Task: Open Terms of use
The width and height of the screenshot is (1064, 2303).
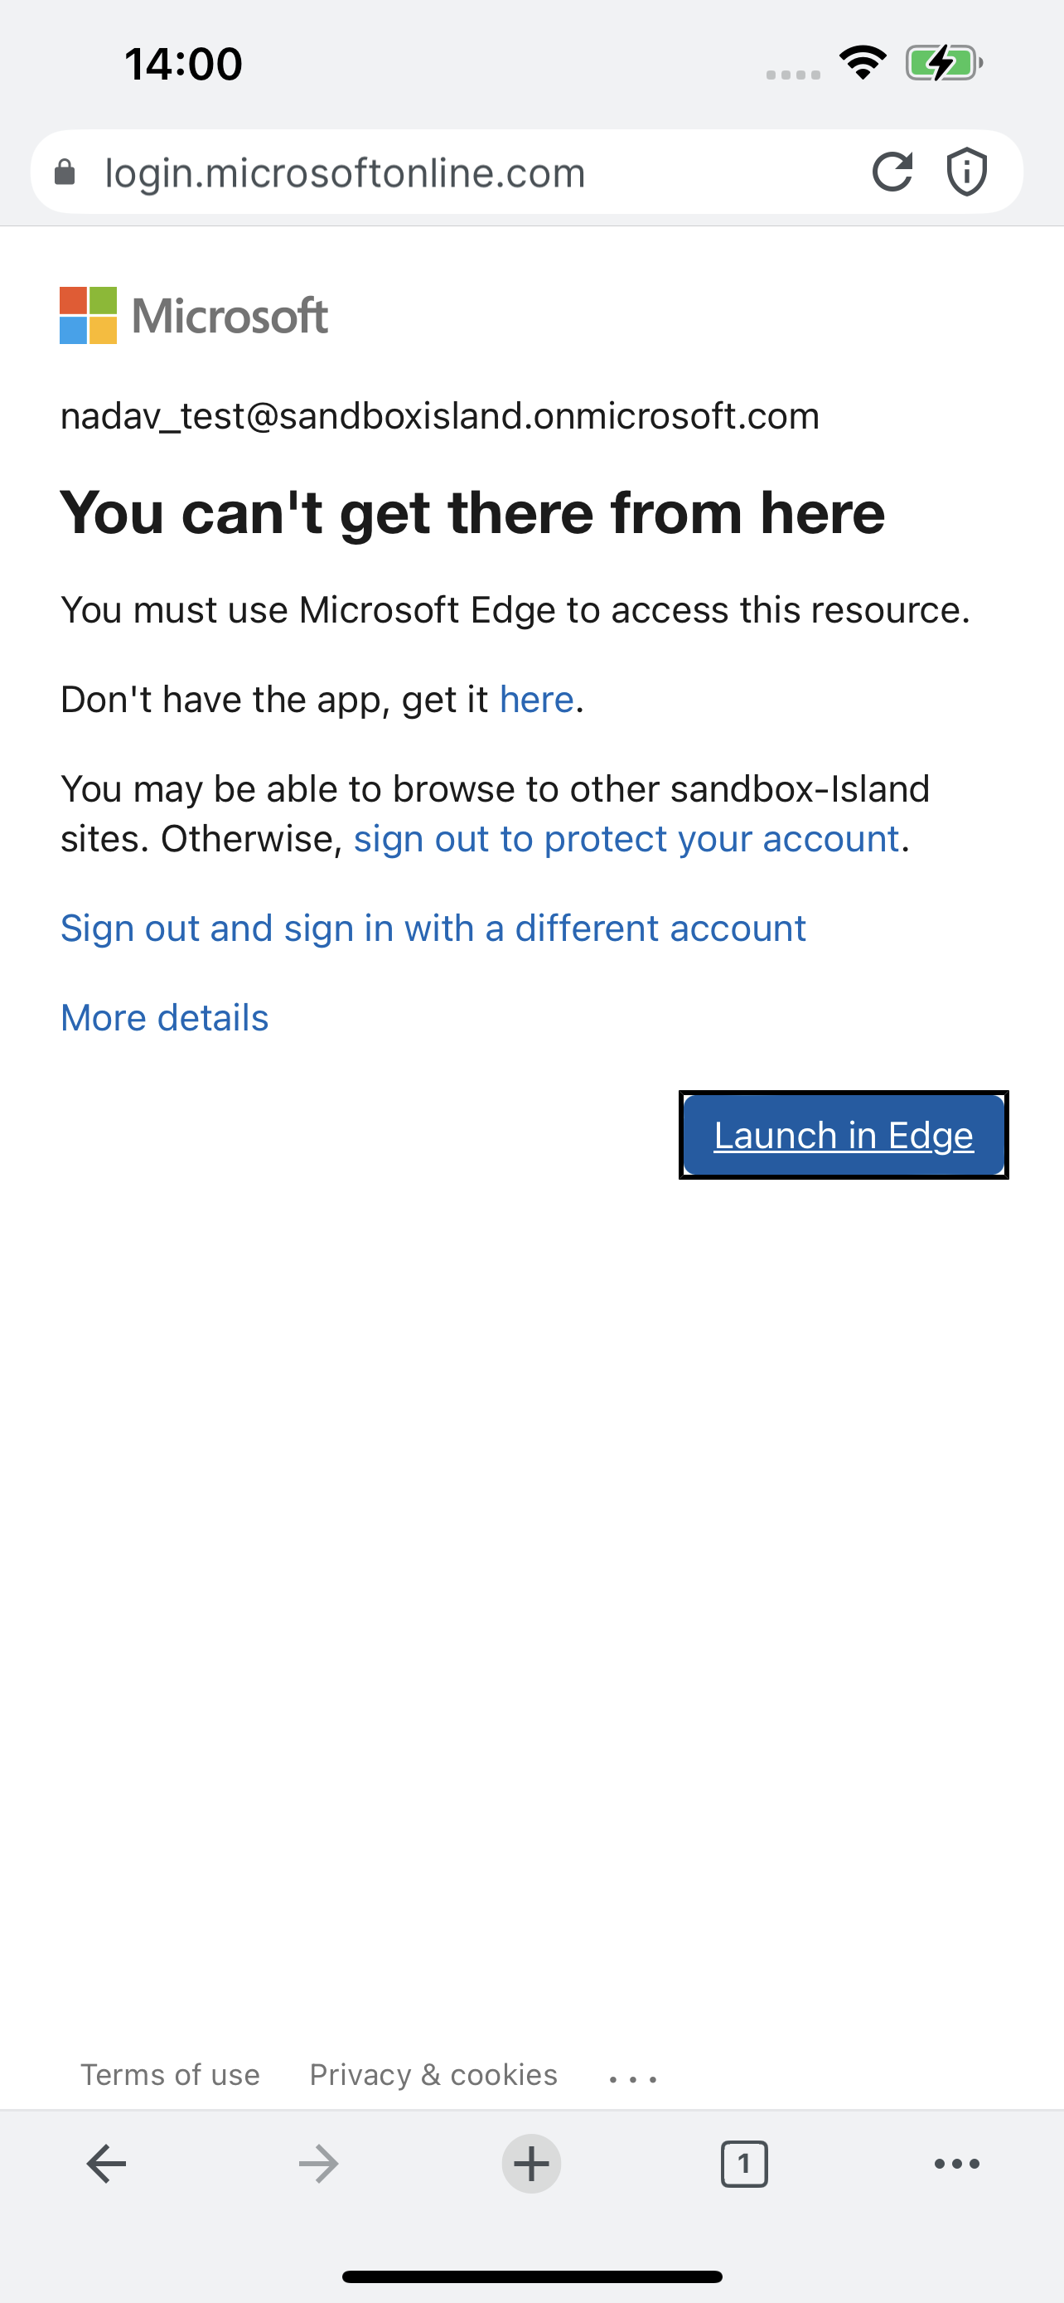Action: (170, 2074)
